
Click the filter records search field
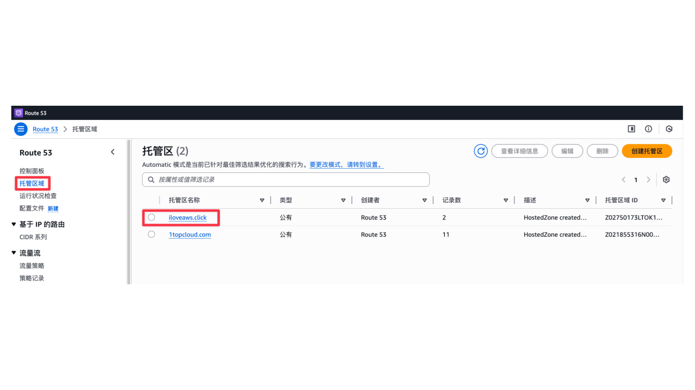click(286, 179)
